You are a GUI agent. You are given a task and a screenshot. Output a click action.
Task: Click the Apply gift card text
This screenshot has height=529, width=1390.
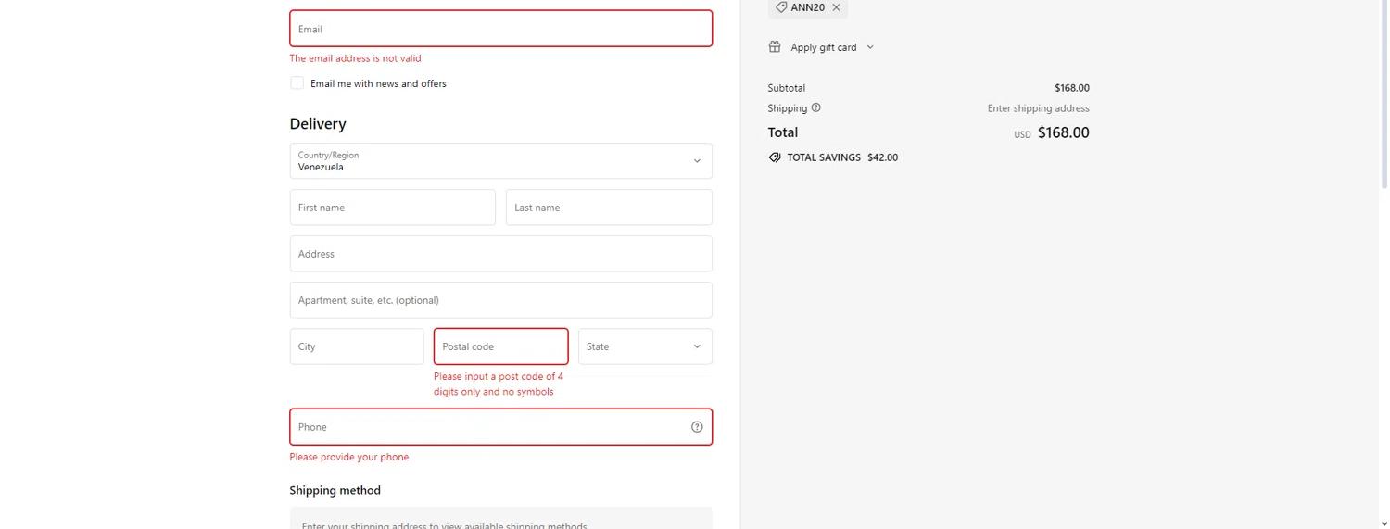pyautogui.click(x=823, y=47)
